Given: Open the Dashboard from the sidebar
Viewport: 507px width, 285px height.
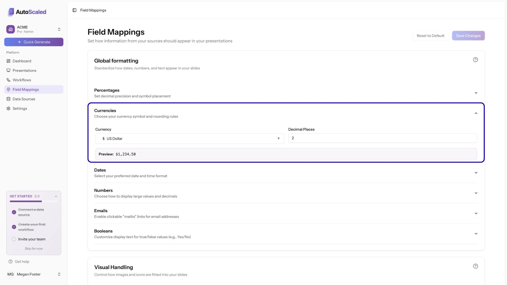Looking at the screenshot, I should point(8,61).
